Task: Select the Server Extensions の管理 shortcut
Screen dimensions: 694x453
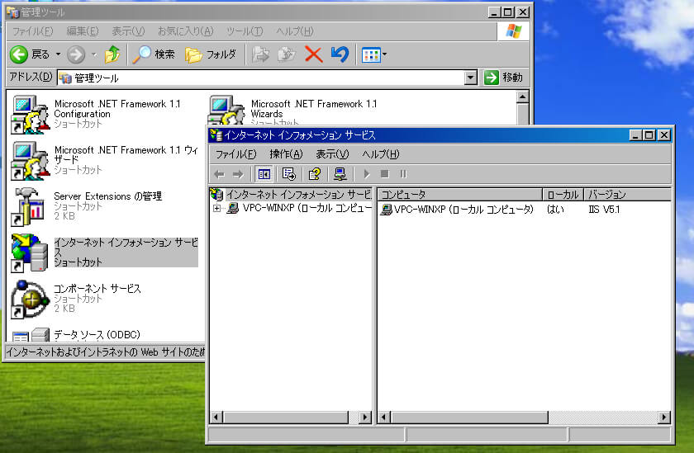Action: (30, 206)
